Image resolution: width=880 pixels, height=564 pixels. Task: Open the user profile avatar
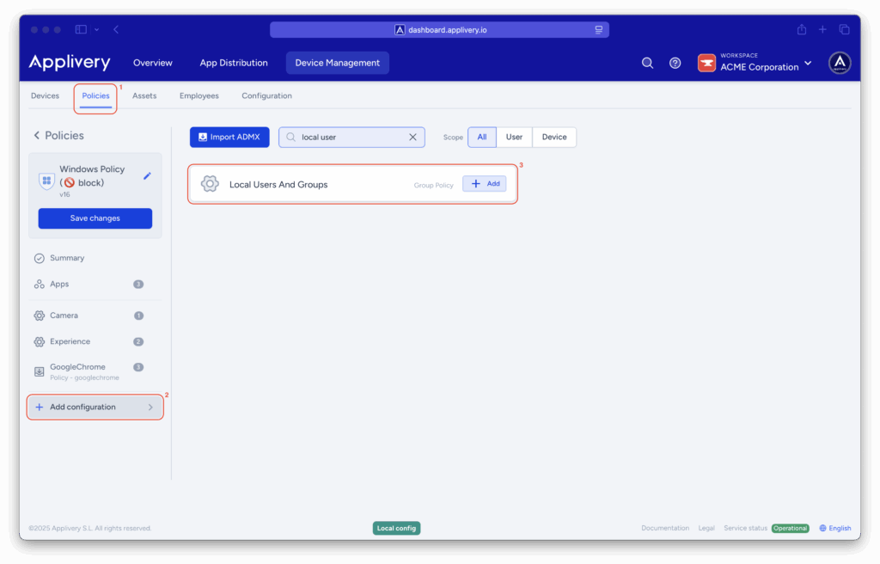[840, 63]
